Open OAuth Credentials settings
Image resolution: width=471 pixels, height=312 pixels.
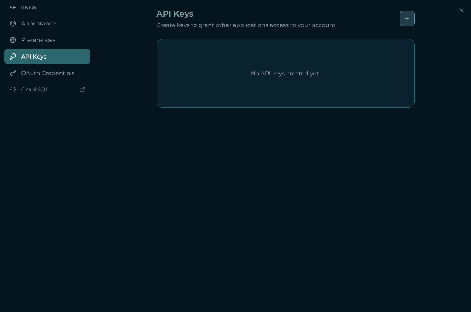(47, 73)
